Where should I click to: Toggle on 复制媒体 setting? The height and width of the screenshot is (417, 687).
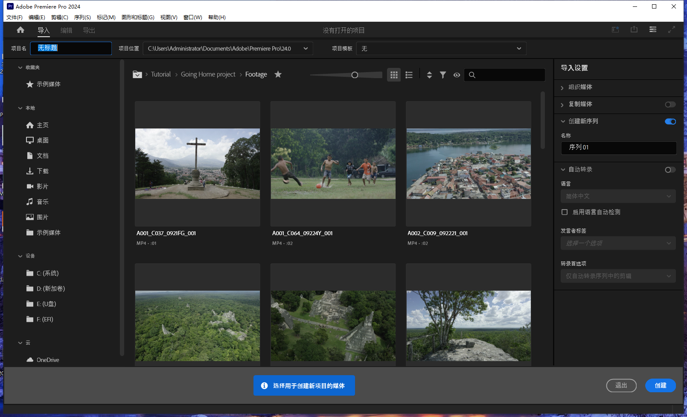click(670, 104)
